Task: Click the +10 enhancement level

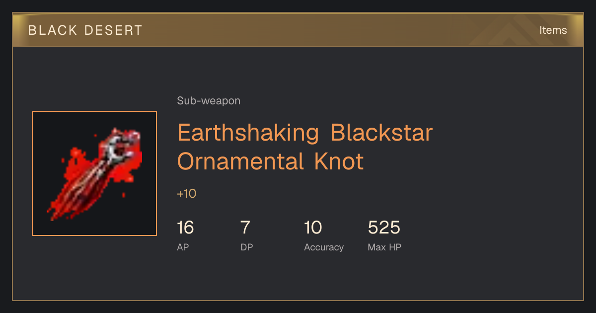Action: pos(187,194)
